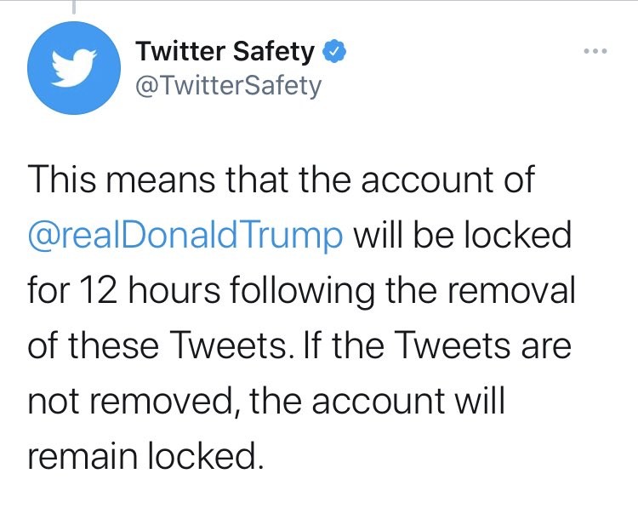Open the Twitter Safety profile avatar
The image size is (638, 508).
click(71, 68)
